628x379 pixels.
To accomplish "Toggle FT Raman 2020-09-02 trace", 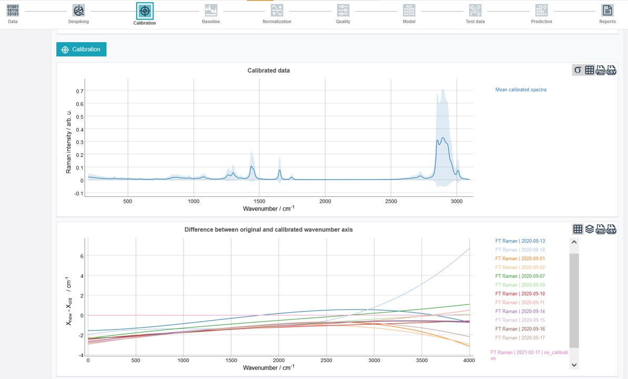I will coord(520,267).
